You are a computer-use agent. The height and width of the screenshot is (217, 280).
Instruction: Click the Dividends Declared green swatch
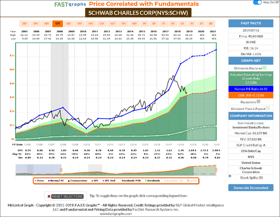[x=264, y=68]
